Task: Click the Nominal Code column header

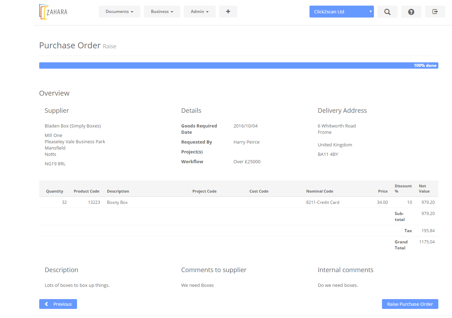Action: 320,191
